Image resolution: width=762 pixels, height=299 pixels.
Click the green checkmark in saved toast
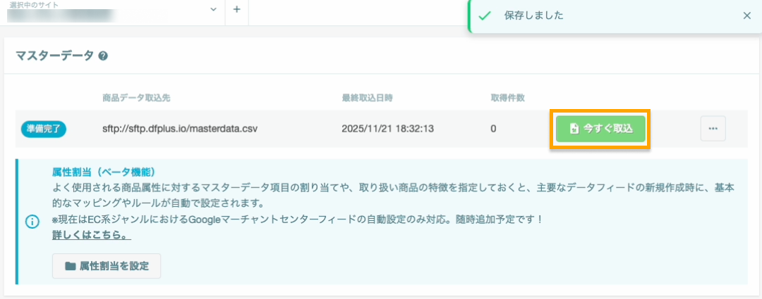tap(484, 15)
